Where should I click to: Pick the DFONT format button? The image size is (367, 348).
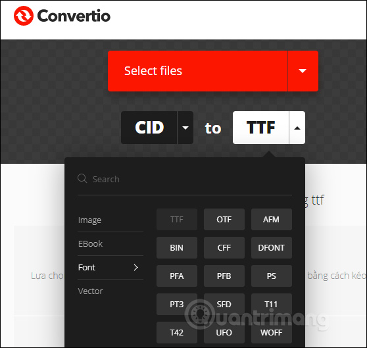click(272, 248)
